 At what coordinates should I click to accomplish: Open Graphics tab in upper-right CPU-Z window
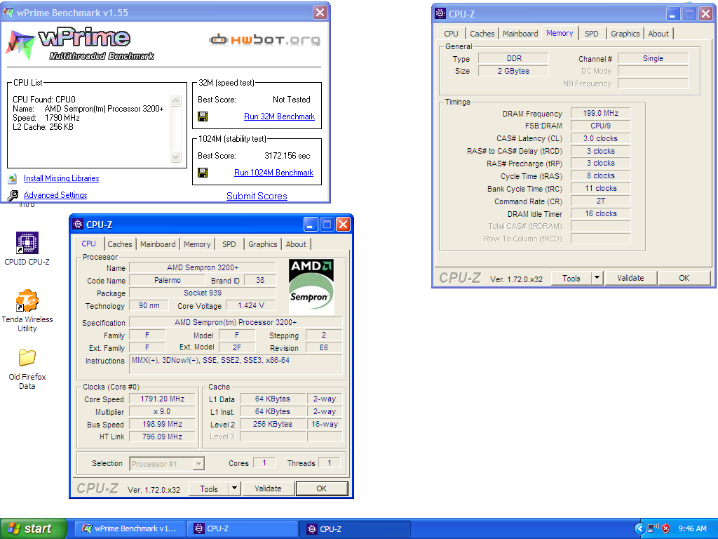point(625,34)
